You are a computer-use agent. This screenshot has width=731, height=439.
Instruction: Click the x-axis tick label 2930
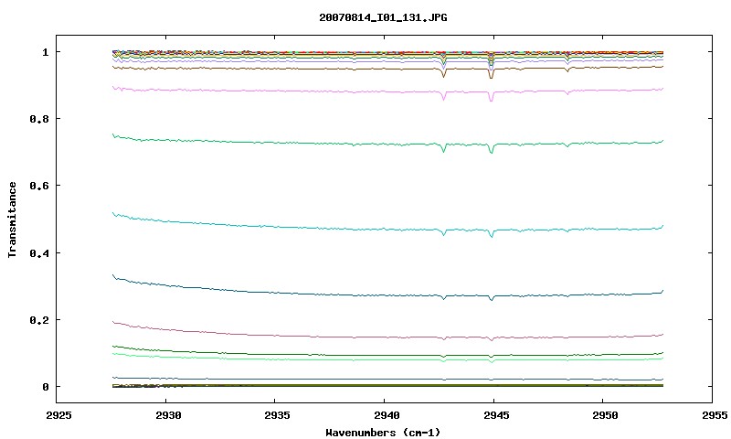(168, 415)
